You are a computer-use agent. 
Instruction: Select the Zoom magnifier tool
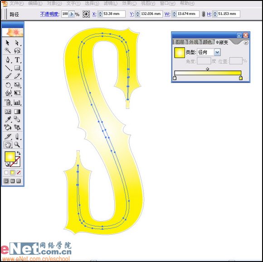(17, 144)
